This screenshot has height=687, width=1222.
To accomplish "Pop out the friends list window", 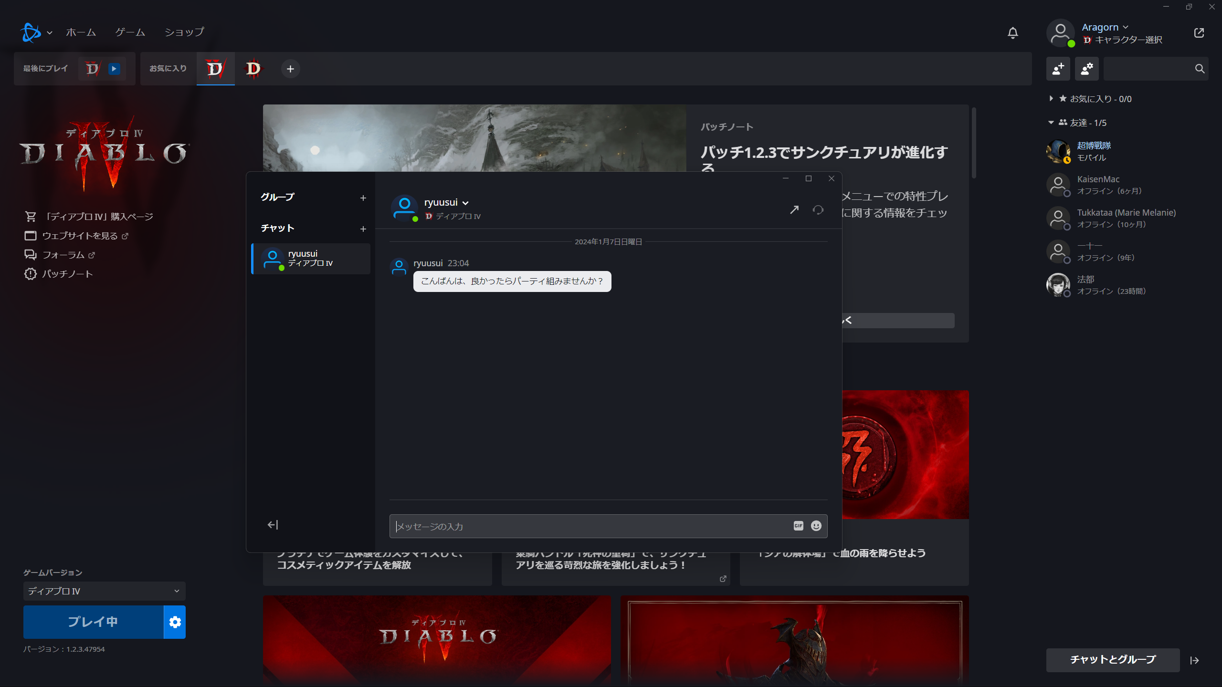I will click(x=1199, y=33).
